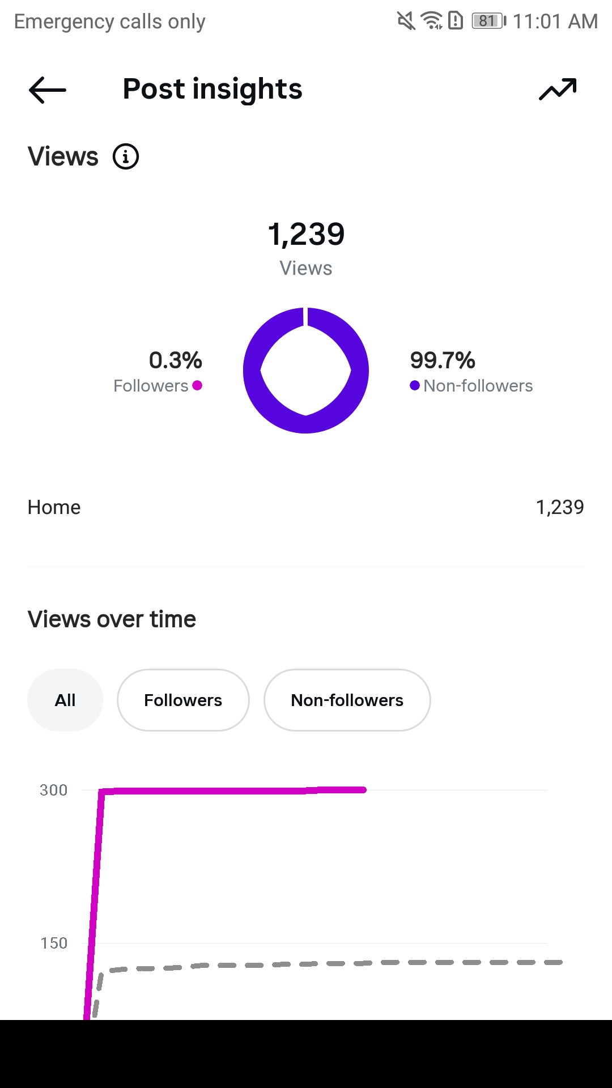Tap the muted sound status icon
Viewport: 612px width, 1088px height.
click(x=406, y=22)
